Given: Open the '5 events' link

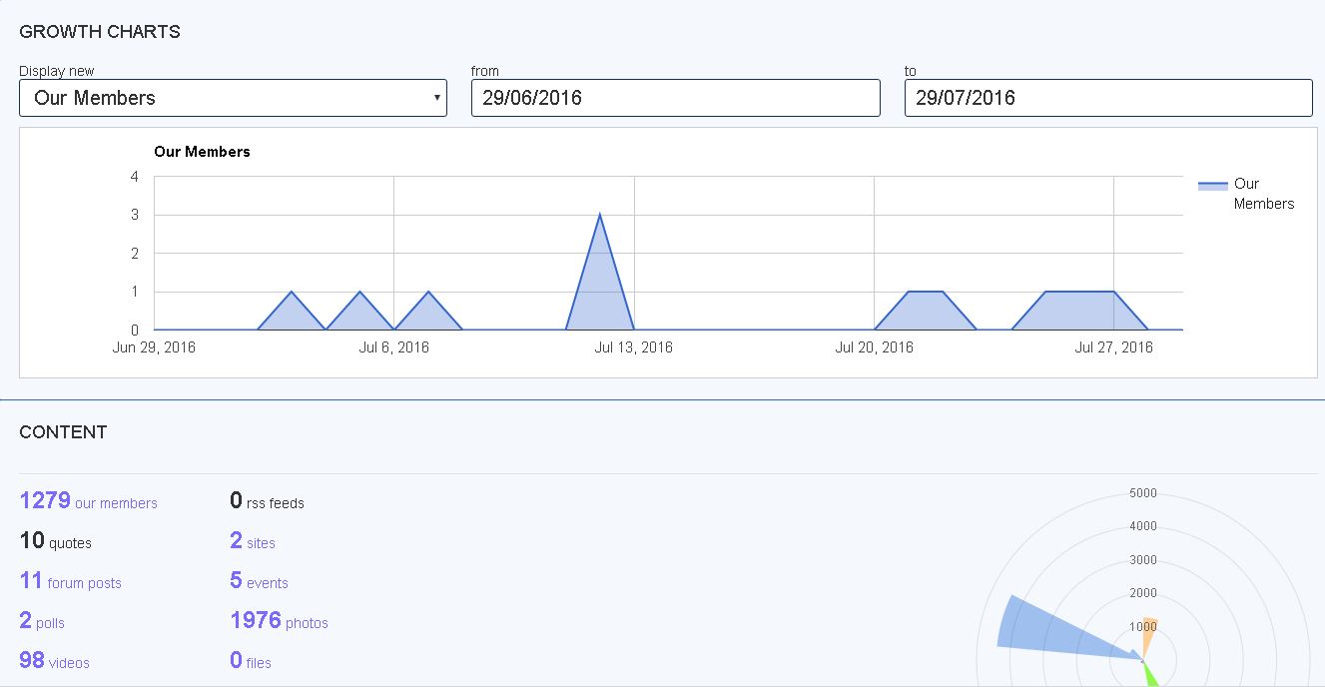Looking at the screenshot, I should [260, 581].
